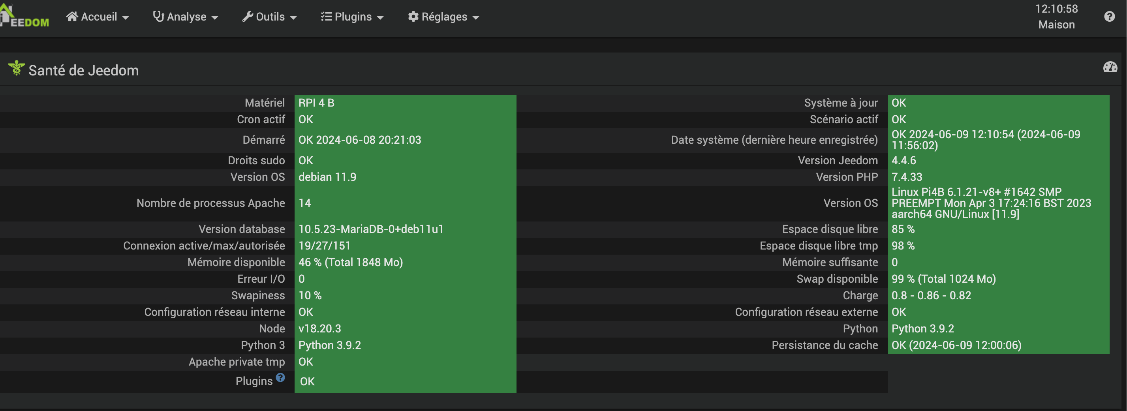Click the Jeedom logo
Image resolution: width=1127 pixels, height=411 pixels.
[24, 17]
